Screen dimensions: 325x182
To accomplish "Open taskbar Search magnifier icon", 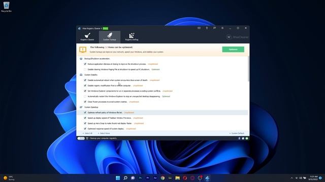I will (x=125, y=178).
